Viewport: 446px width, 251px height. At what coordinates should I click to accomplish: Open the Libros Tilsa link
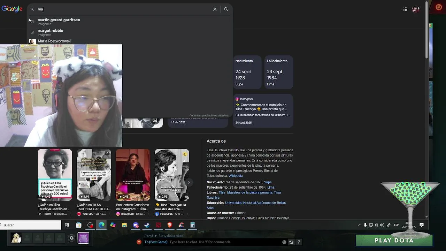click(222, 192)
